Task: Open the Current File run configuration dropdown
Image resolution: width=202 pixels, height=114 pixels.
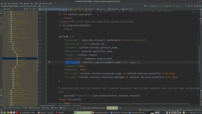Action: pos(154,6)
